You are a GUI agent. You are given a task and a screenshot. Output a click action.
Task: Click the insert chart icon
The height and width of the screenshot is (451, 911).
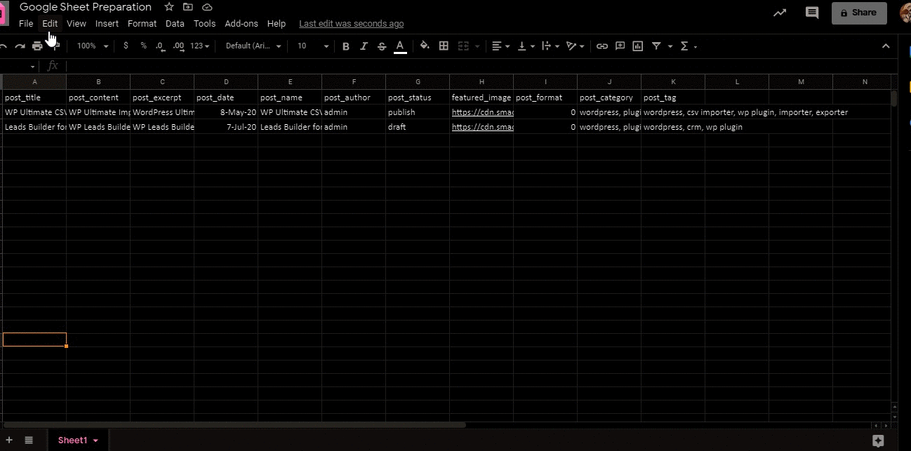tap(638, 46)
